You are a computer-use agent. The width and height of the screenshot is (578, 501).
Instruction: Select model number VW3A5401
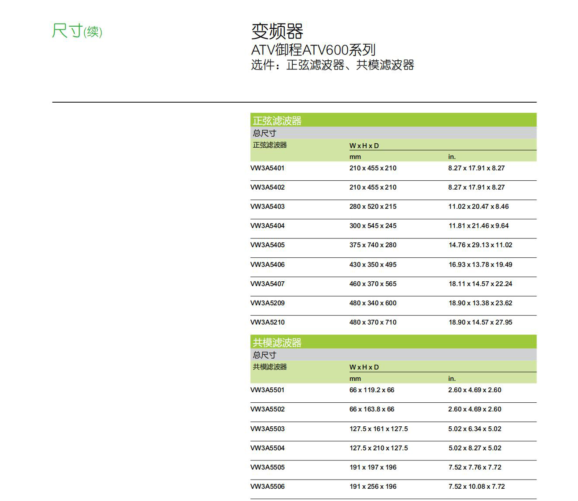(x=267, y=168)
